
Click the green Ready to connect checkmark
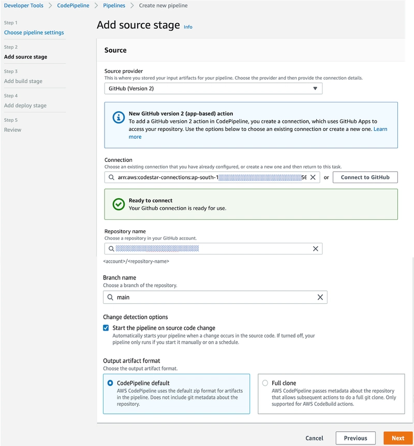[119, 204]
